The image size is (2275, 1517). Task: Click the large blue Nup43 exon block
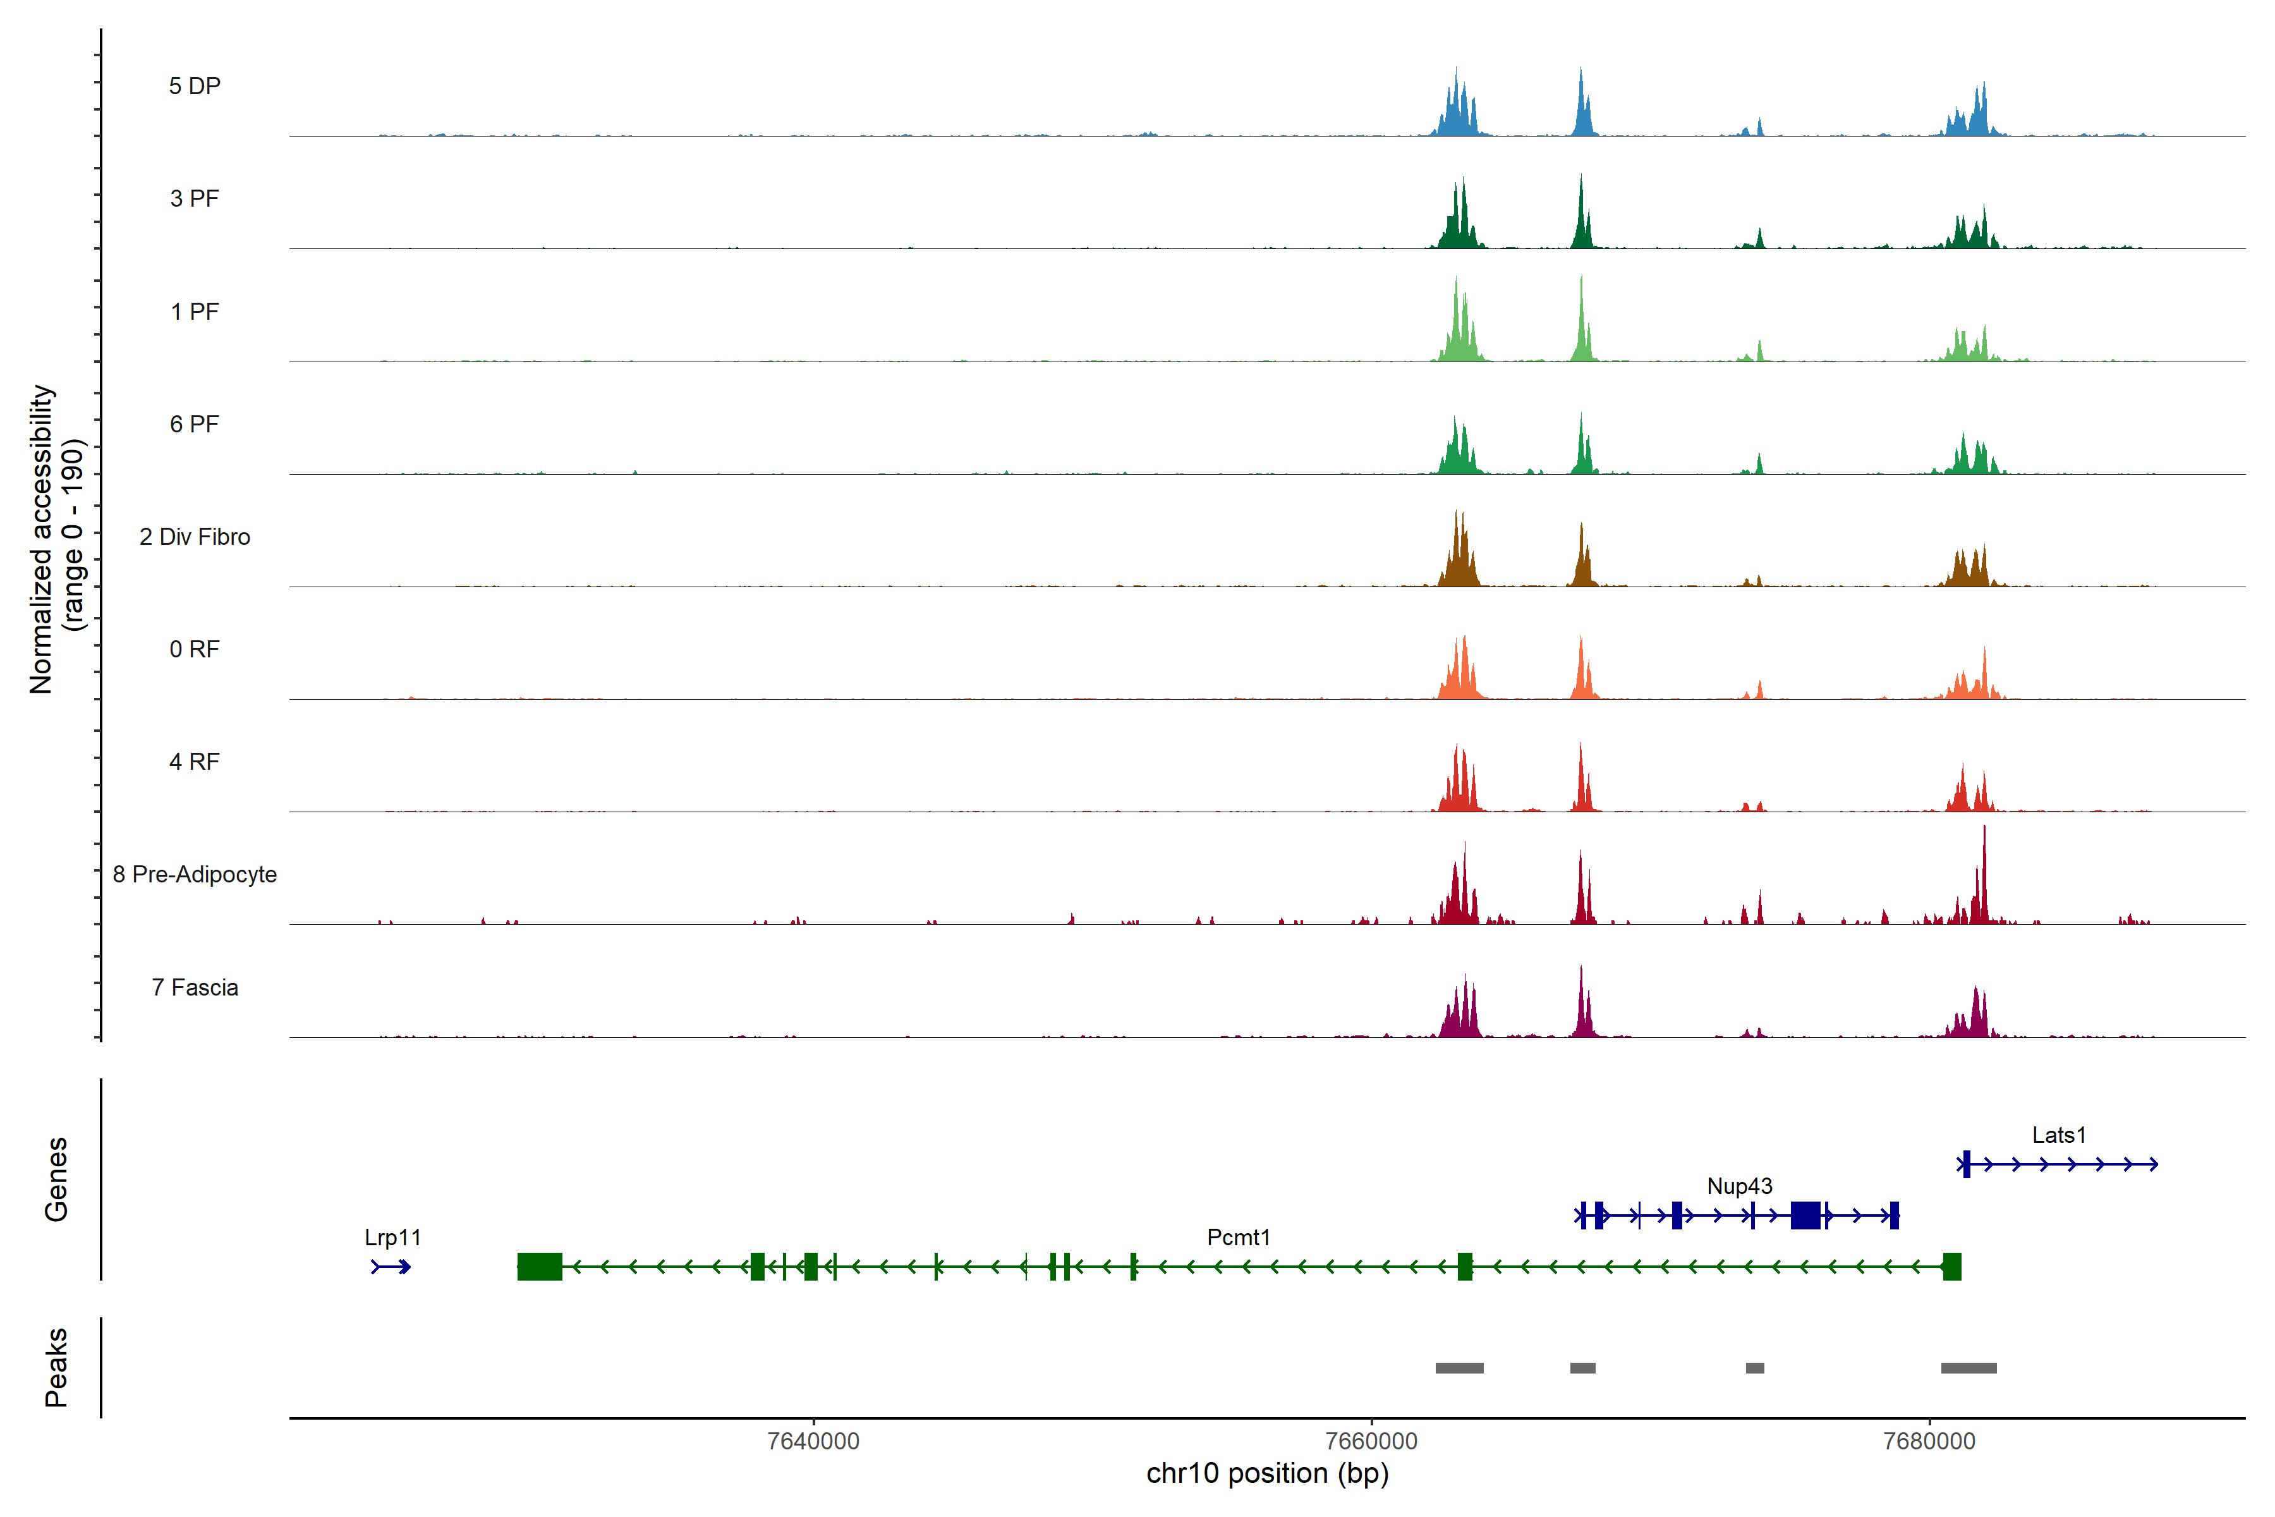click(1805, 1215)
